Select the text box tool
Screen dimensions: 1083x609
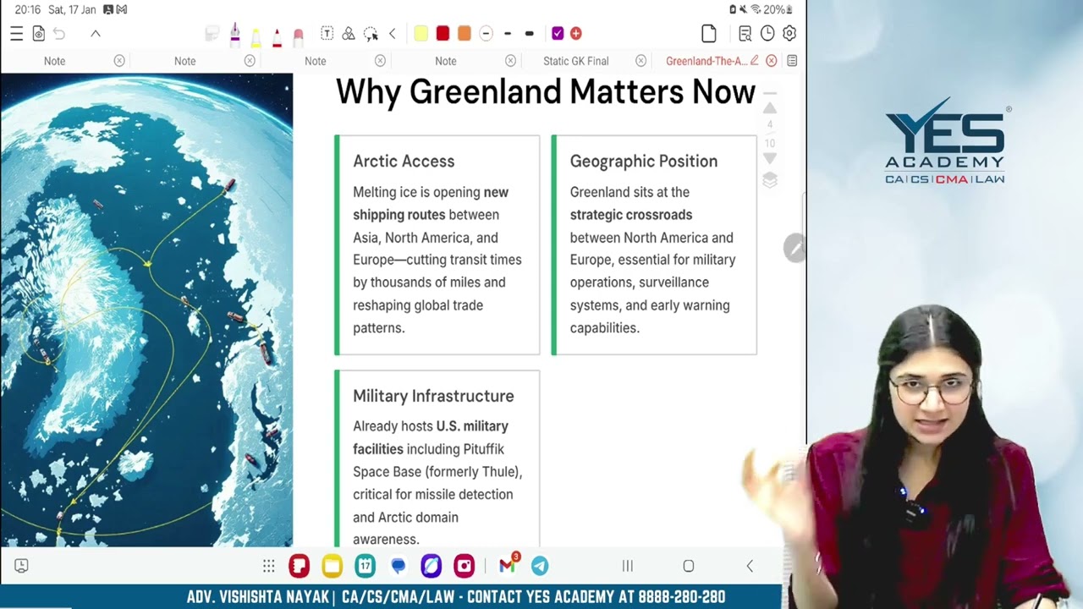[327, 34]
